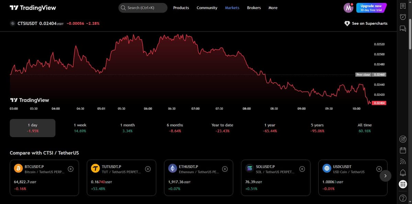Click the 64,822.7 USDT Bitcoin price

25,182
